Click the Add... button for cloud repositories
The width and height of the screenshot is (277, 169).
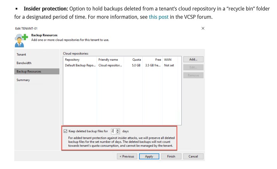(193, 59)
